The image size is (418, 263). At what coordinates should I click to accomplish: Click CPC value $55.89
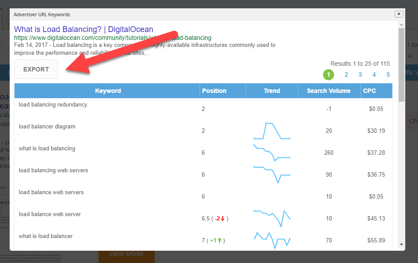tap(376, 240)
